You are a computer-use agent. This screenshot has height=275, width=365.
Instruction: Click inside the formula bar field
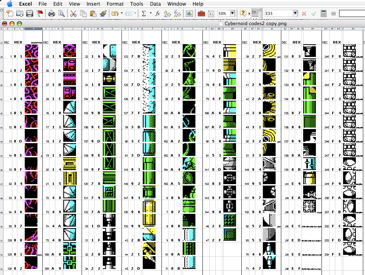click(x=352, y=13)
